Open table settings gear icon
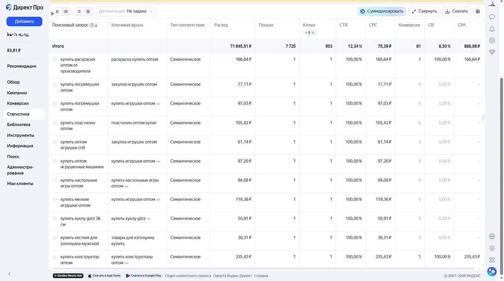This screenshot has height=281, width=504. (x=478, y=11)
